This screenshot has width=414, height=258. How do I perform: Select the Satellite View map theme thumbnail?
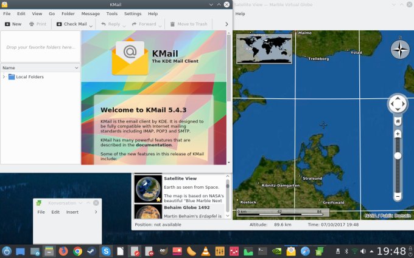148,188
